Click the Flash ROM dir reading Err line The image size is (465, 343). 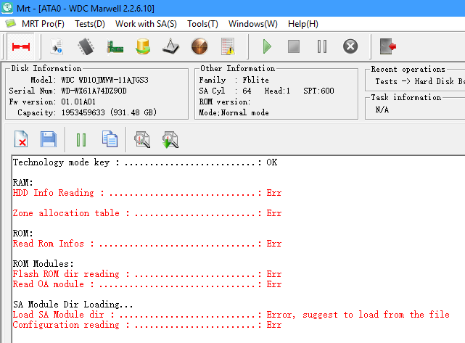click(x=147, y=274)
